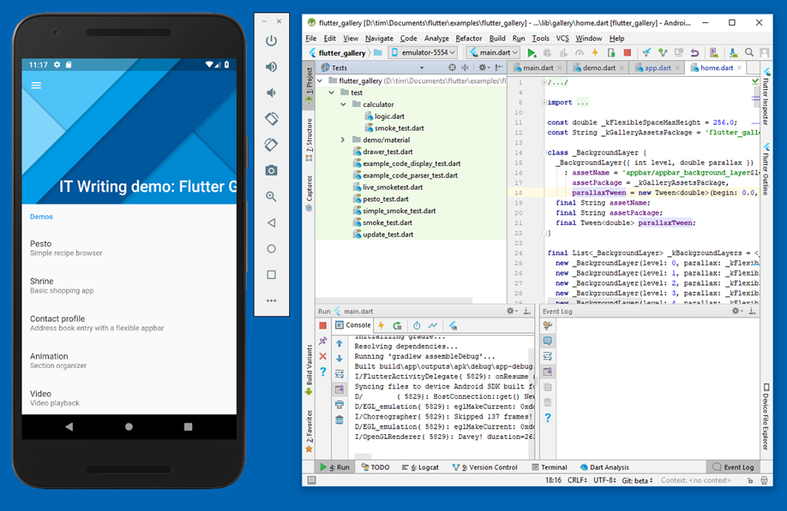This screenshot has height=511, width=787.
Task: Close the Run tab with the red X icon
Action: pos(323,357)
